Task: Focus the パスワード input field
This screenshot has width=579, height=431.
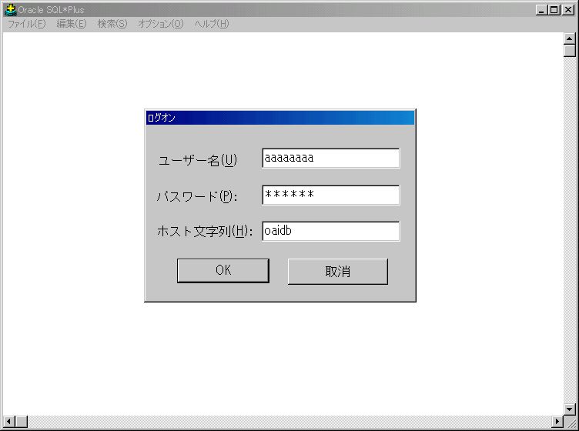Action: point(331,195)
